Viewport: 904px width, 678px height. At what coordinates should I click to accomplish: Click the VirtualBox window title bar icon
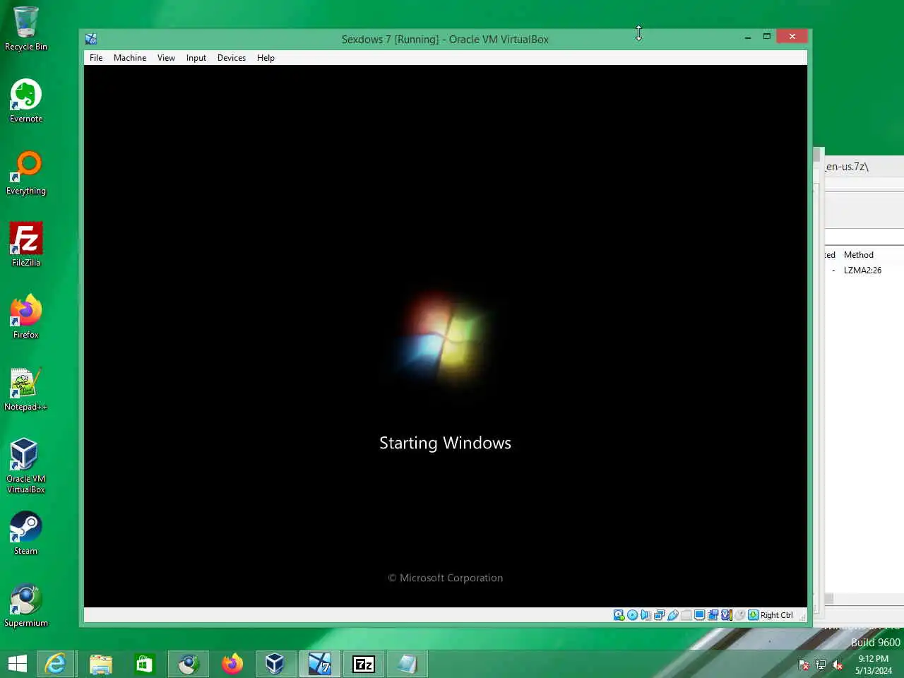point(91,39)
